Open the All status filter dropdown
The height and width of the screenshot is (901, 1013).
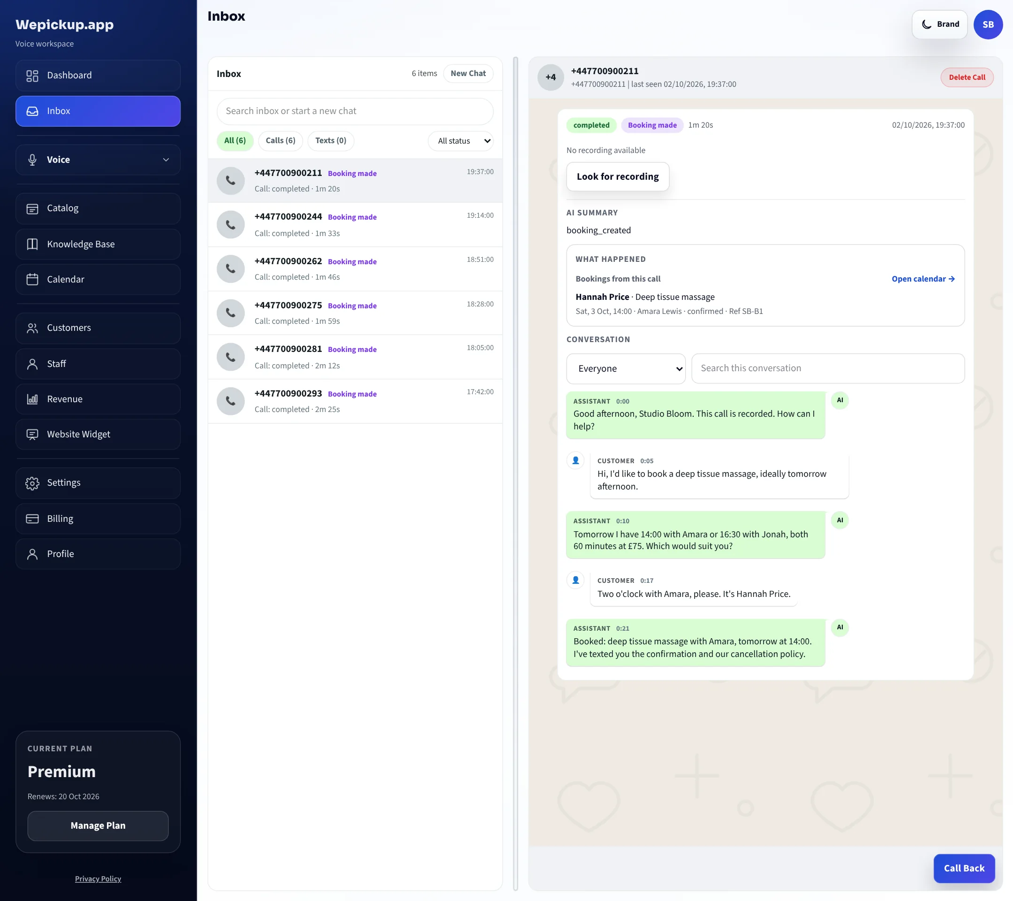coord(461,141)
